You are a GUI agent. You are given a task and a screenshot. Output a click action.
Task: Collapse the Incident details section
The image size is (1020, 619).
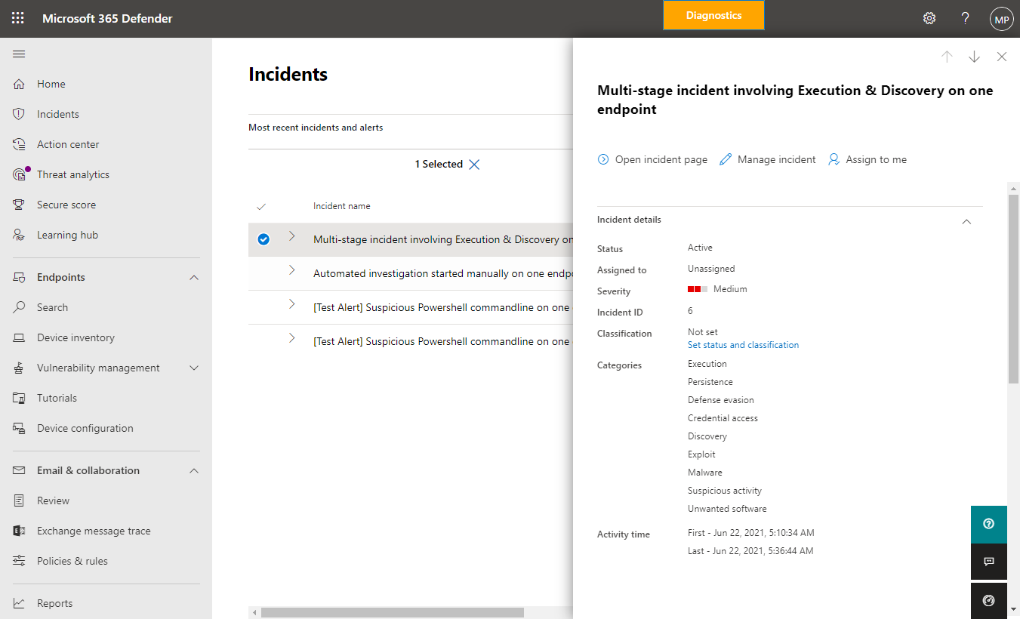tap(966, 221)
